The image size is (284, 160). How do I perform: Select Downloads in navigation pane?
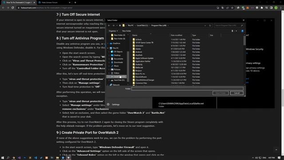coord(118,62)
